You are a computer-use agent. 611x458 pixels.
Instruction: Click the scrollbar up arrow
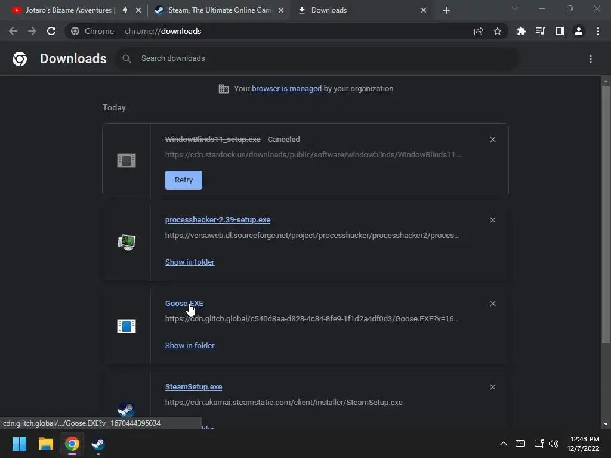[606, 81]
